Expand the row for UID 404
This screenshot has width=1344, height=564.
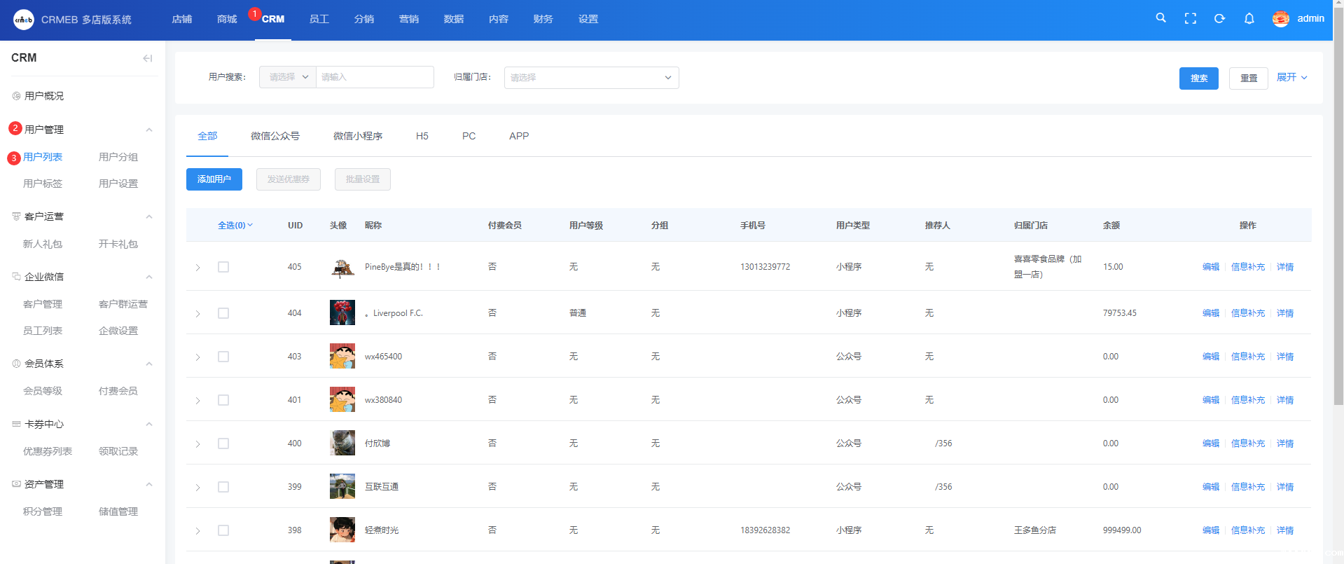click(x=198, y=314)
